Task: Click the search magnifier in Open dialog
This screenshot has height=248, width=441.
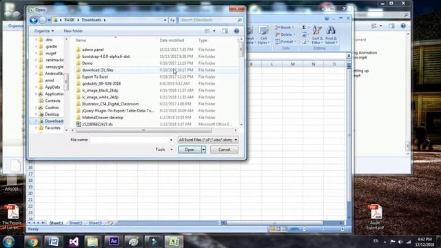Action: tap(239, 20)
